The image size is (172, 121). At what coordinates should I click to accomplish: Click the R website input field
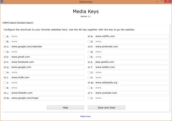(132, 57)
